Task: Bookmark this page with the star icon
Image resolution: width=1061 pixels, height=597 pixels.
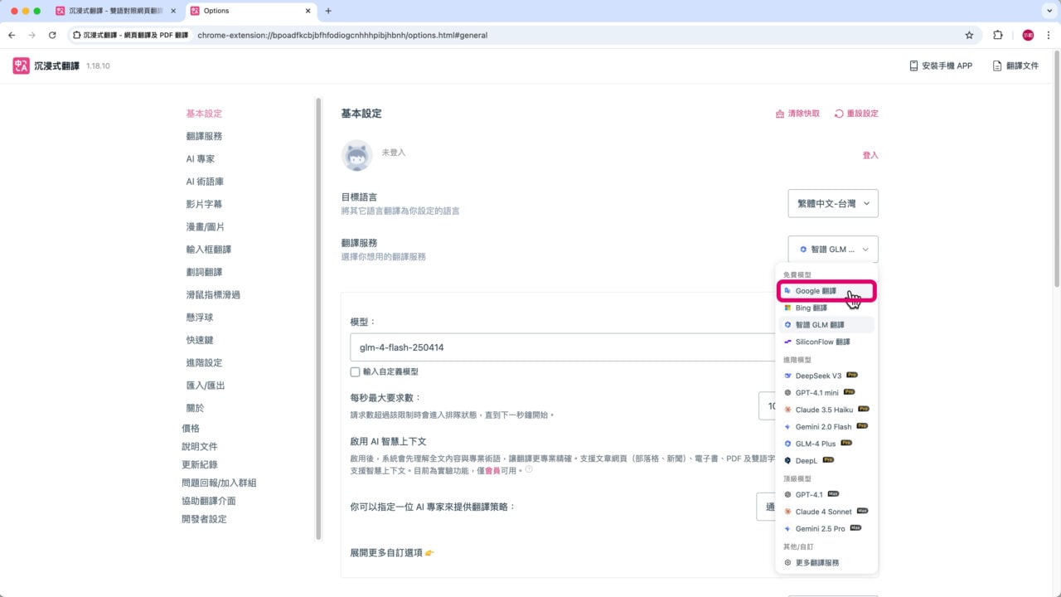Action: pos(969,36)
